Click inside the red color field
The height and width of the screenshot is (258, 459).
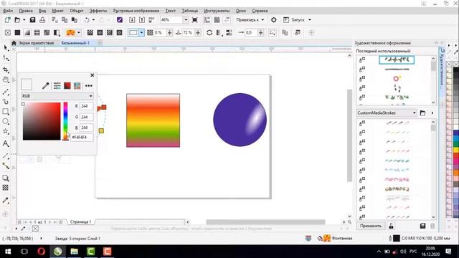pyautogui.click(x=42, y=121)
